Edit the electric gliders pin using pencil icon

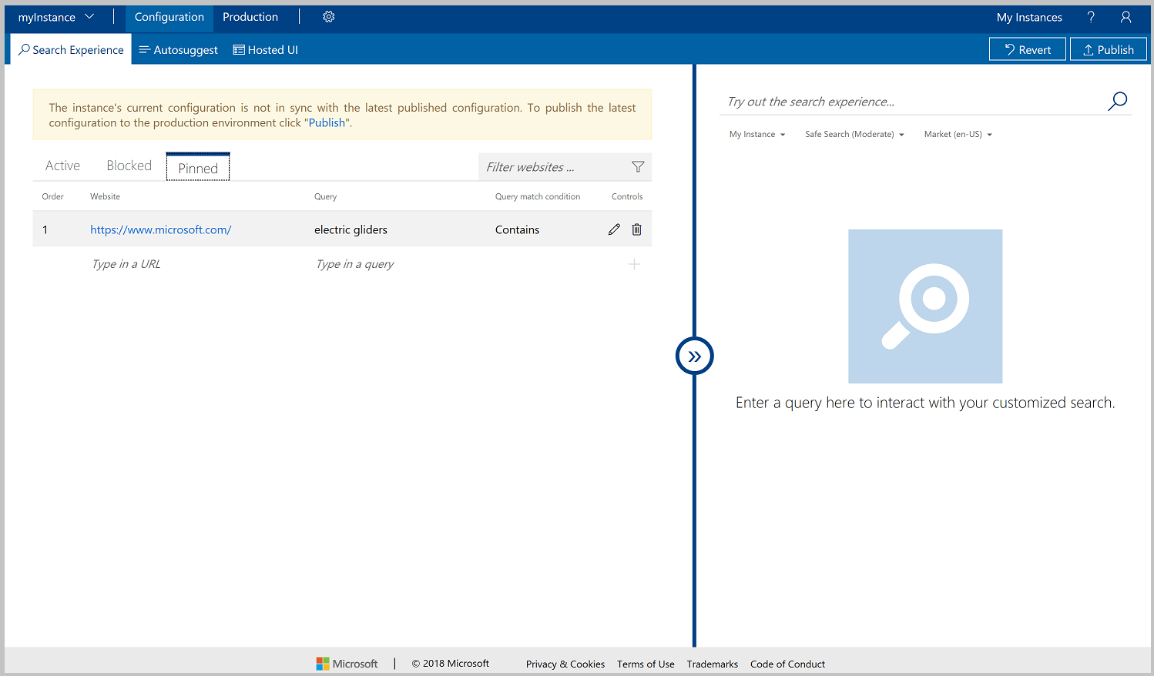pyautogui.click(x=614, y=229)
